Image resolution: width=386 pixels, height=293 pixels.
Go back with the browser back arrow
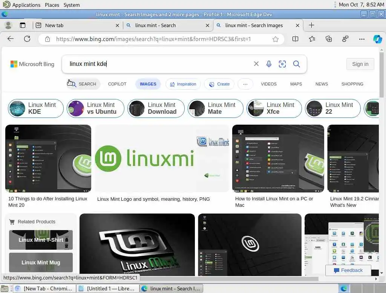(11, 39)
